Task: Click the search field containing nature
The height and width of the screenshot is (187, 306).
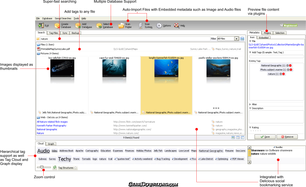Action: [x=125, y=39]
